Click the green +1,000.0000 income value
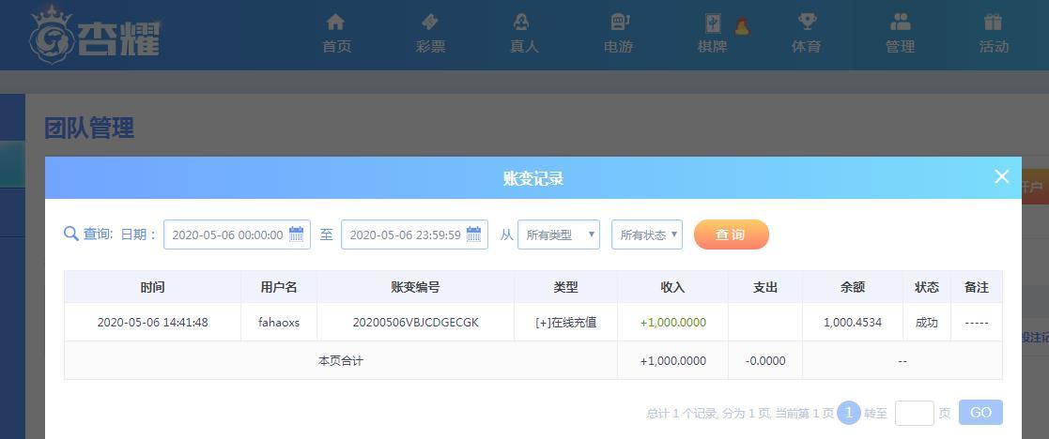1049x439 pixels. click(673, 323)
